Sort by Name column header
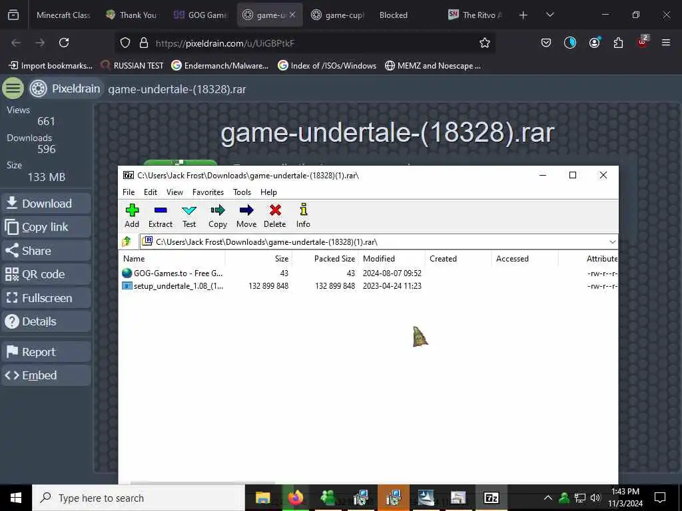 click(172, 259)
